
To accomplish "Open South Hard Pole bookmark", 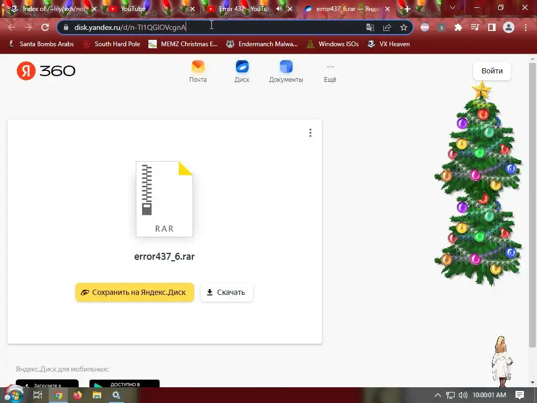I will point(112,44).
